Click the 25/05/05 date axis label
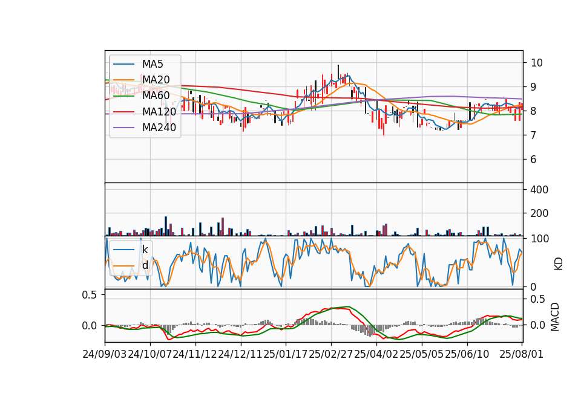The width and height of the screenshot is (581, 417). coord(422,354)
